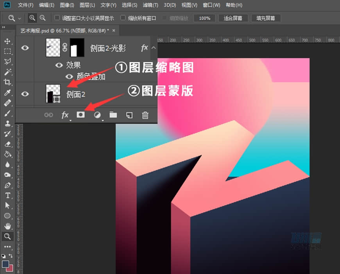
Task: Select the Rectangular Marquee tool
Action: [7, 51]
